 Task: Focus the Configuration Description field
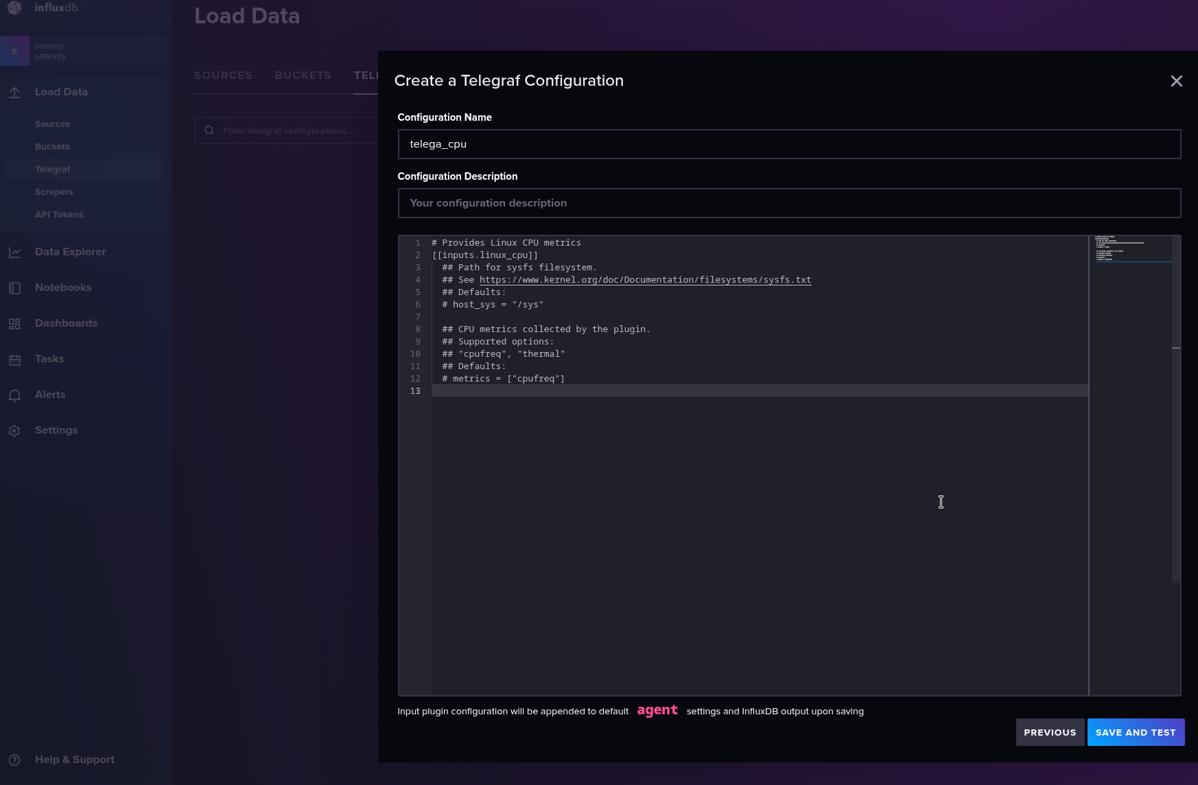(x=789, y=203)
